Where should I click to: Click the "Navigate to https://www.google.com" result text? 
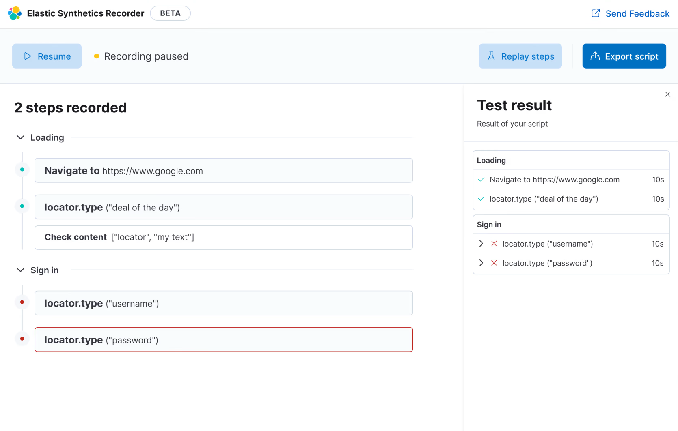click(555, 180)
